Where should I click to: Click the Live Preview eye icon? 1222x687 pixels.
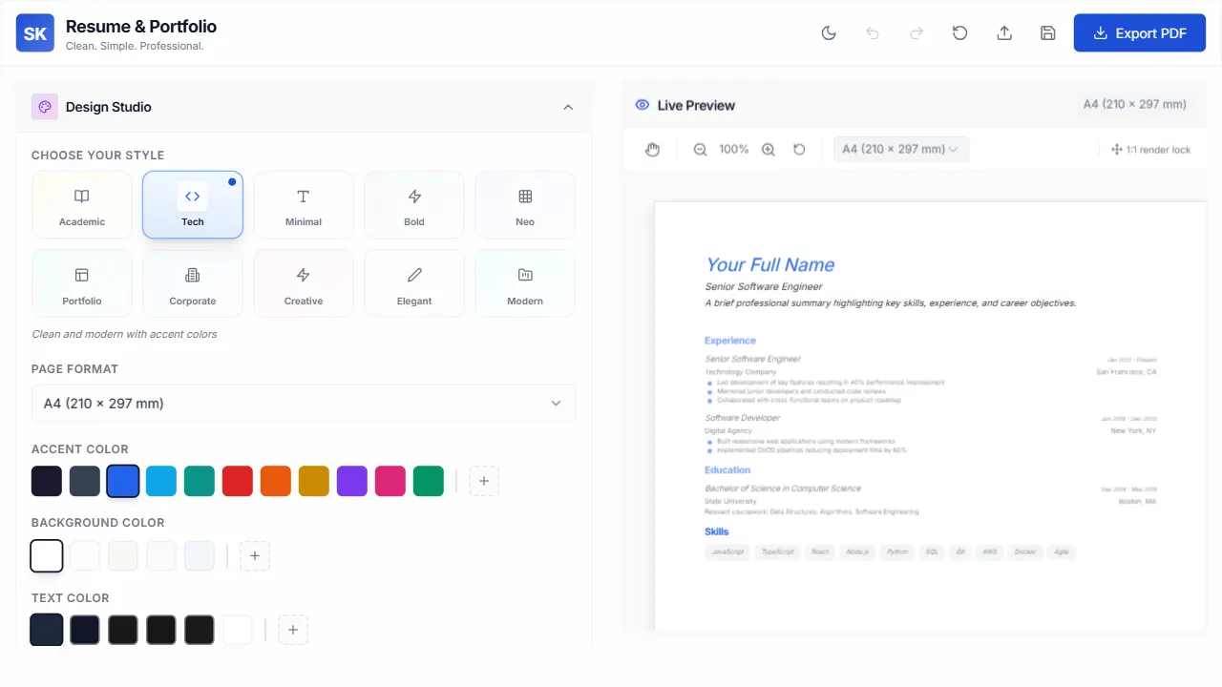point(643,105)
